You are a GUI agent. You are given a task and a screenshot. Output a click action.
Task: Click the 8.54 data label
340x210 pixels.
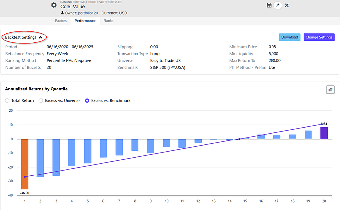324,124
